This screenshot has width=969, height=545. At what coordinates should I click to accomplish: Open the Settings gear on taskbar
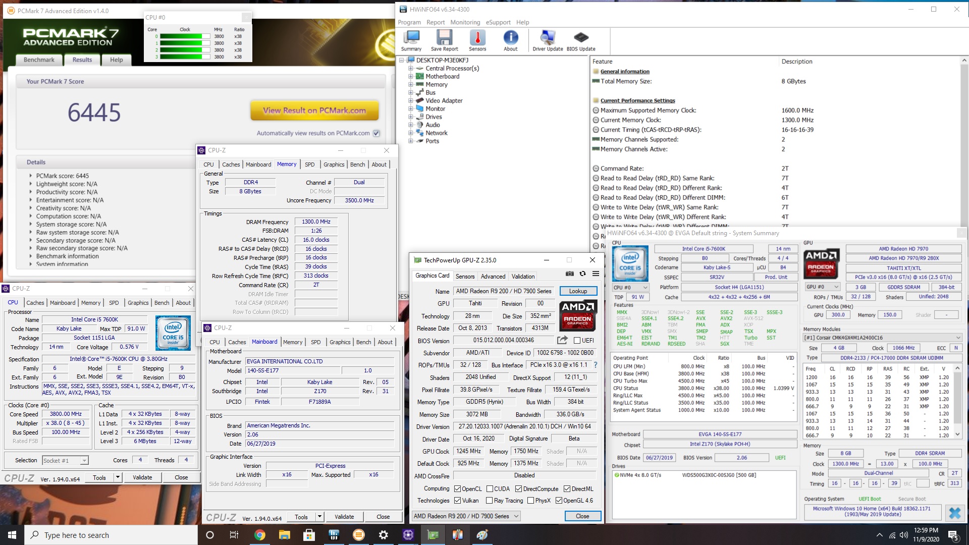(x=384, y=535)
